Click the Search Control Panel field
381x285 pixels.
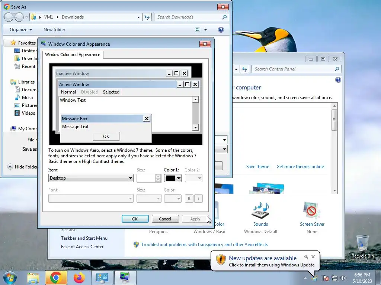point(293,69)
